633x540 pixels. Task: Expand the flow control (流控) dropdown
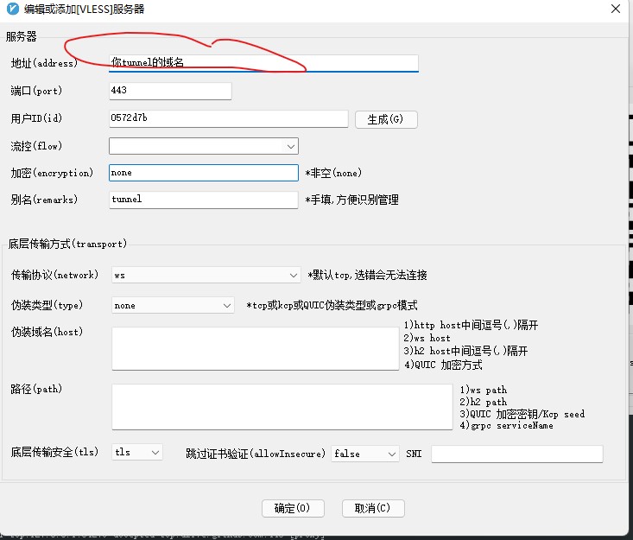click(x=203, y=146)
